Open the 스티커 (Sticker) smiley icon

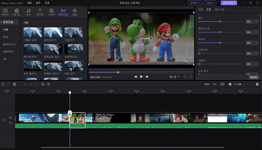pyautogui.click(x=51, y=11)
